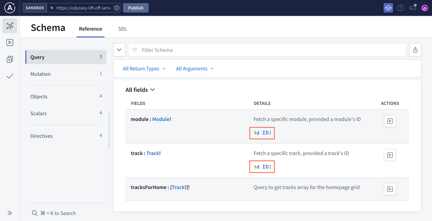Screen dimensions: 432x221
Task: Select Directives in schema sidebar
Action: 66,136
